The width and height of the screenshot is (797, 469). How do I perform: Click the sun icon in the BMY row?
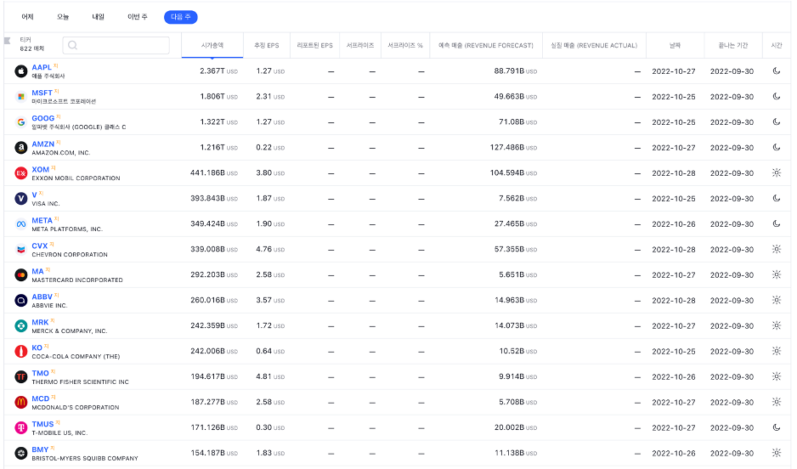tap(776, 453)
